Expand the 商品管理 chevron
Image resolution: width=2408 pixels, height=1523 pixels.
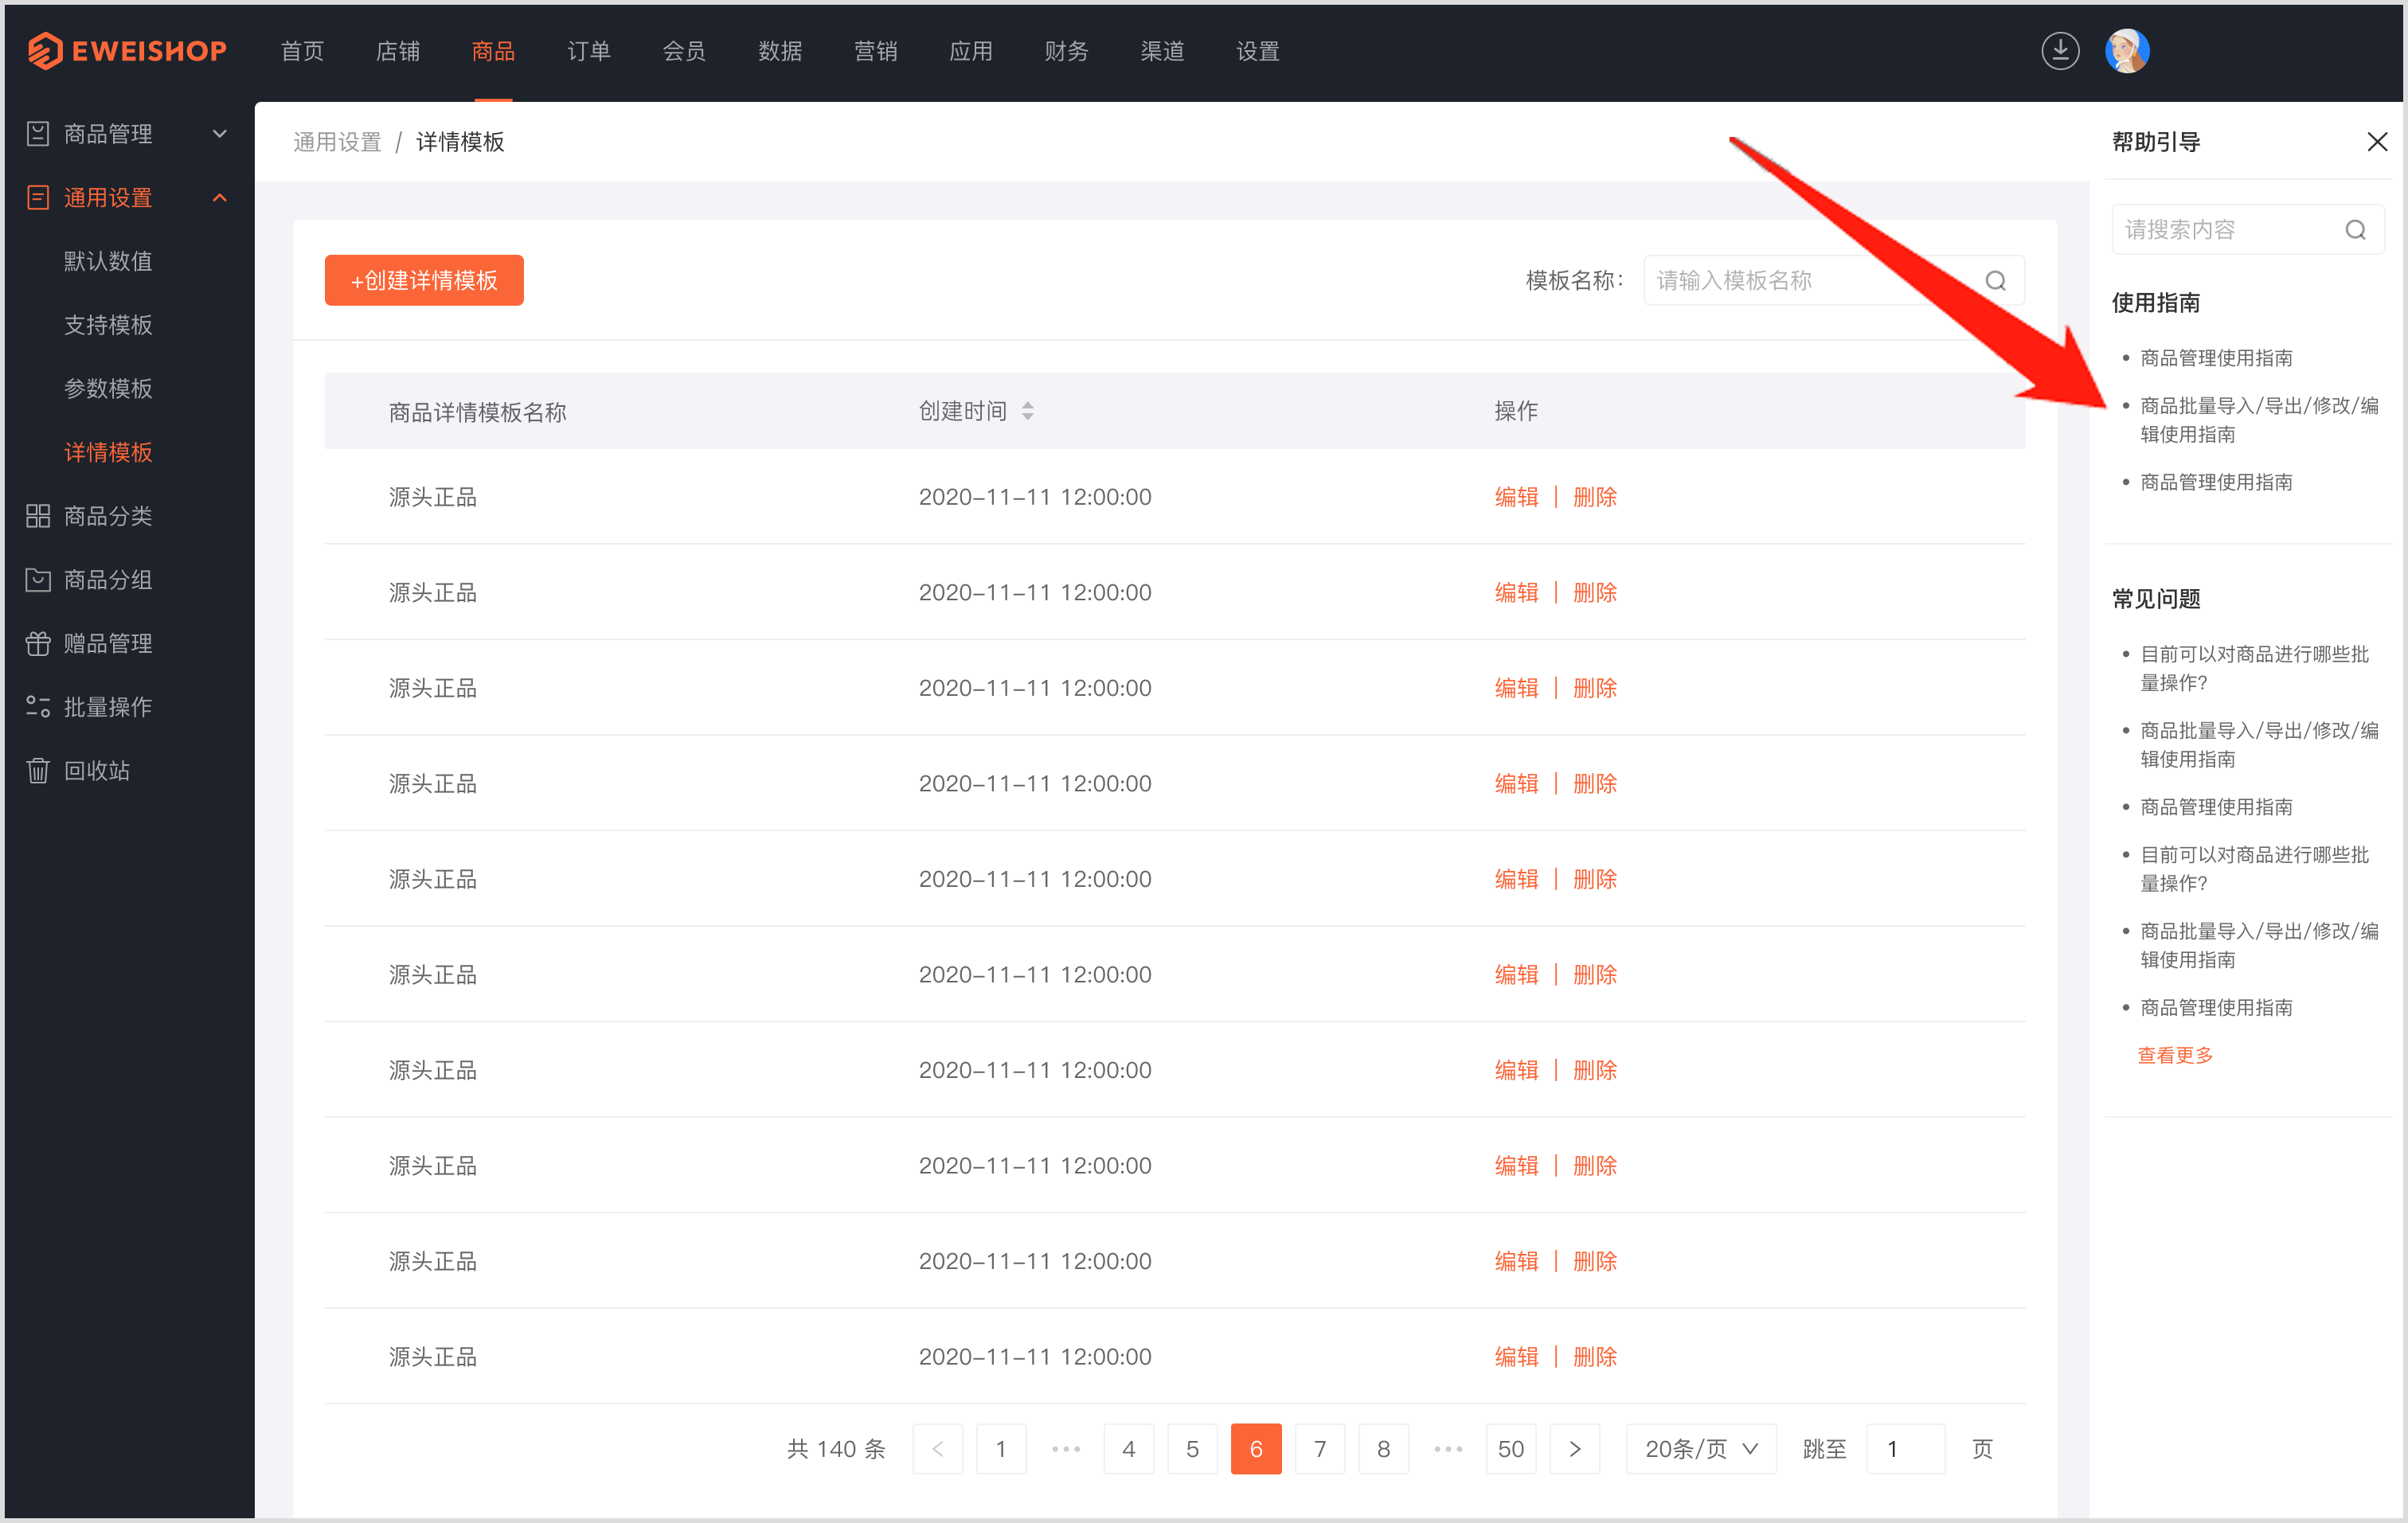tap(220, 134)
